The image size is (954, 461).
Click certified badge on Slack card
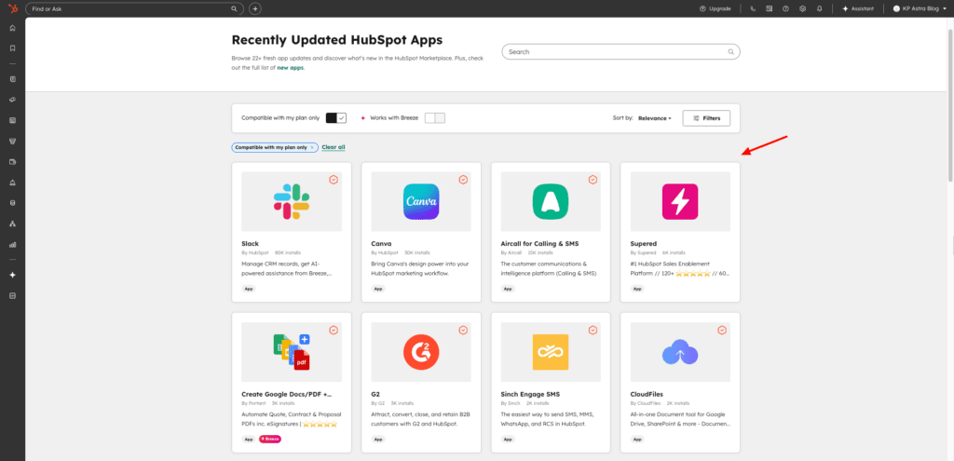pyautogui.click(x=334, y=180)
